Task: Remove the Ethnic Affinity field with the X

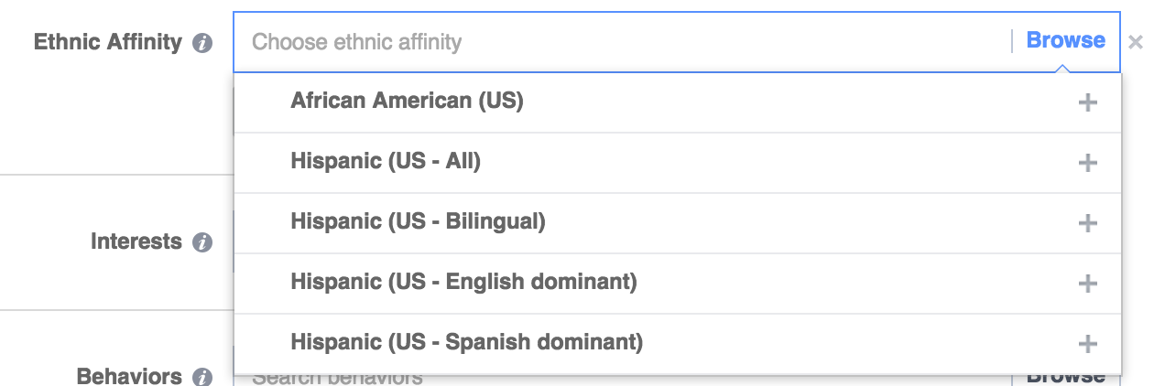Action: pyautogui.click(x=1136, y=42)
